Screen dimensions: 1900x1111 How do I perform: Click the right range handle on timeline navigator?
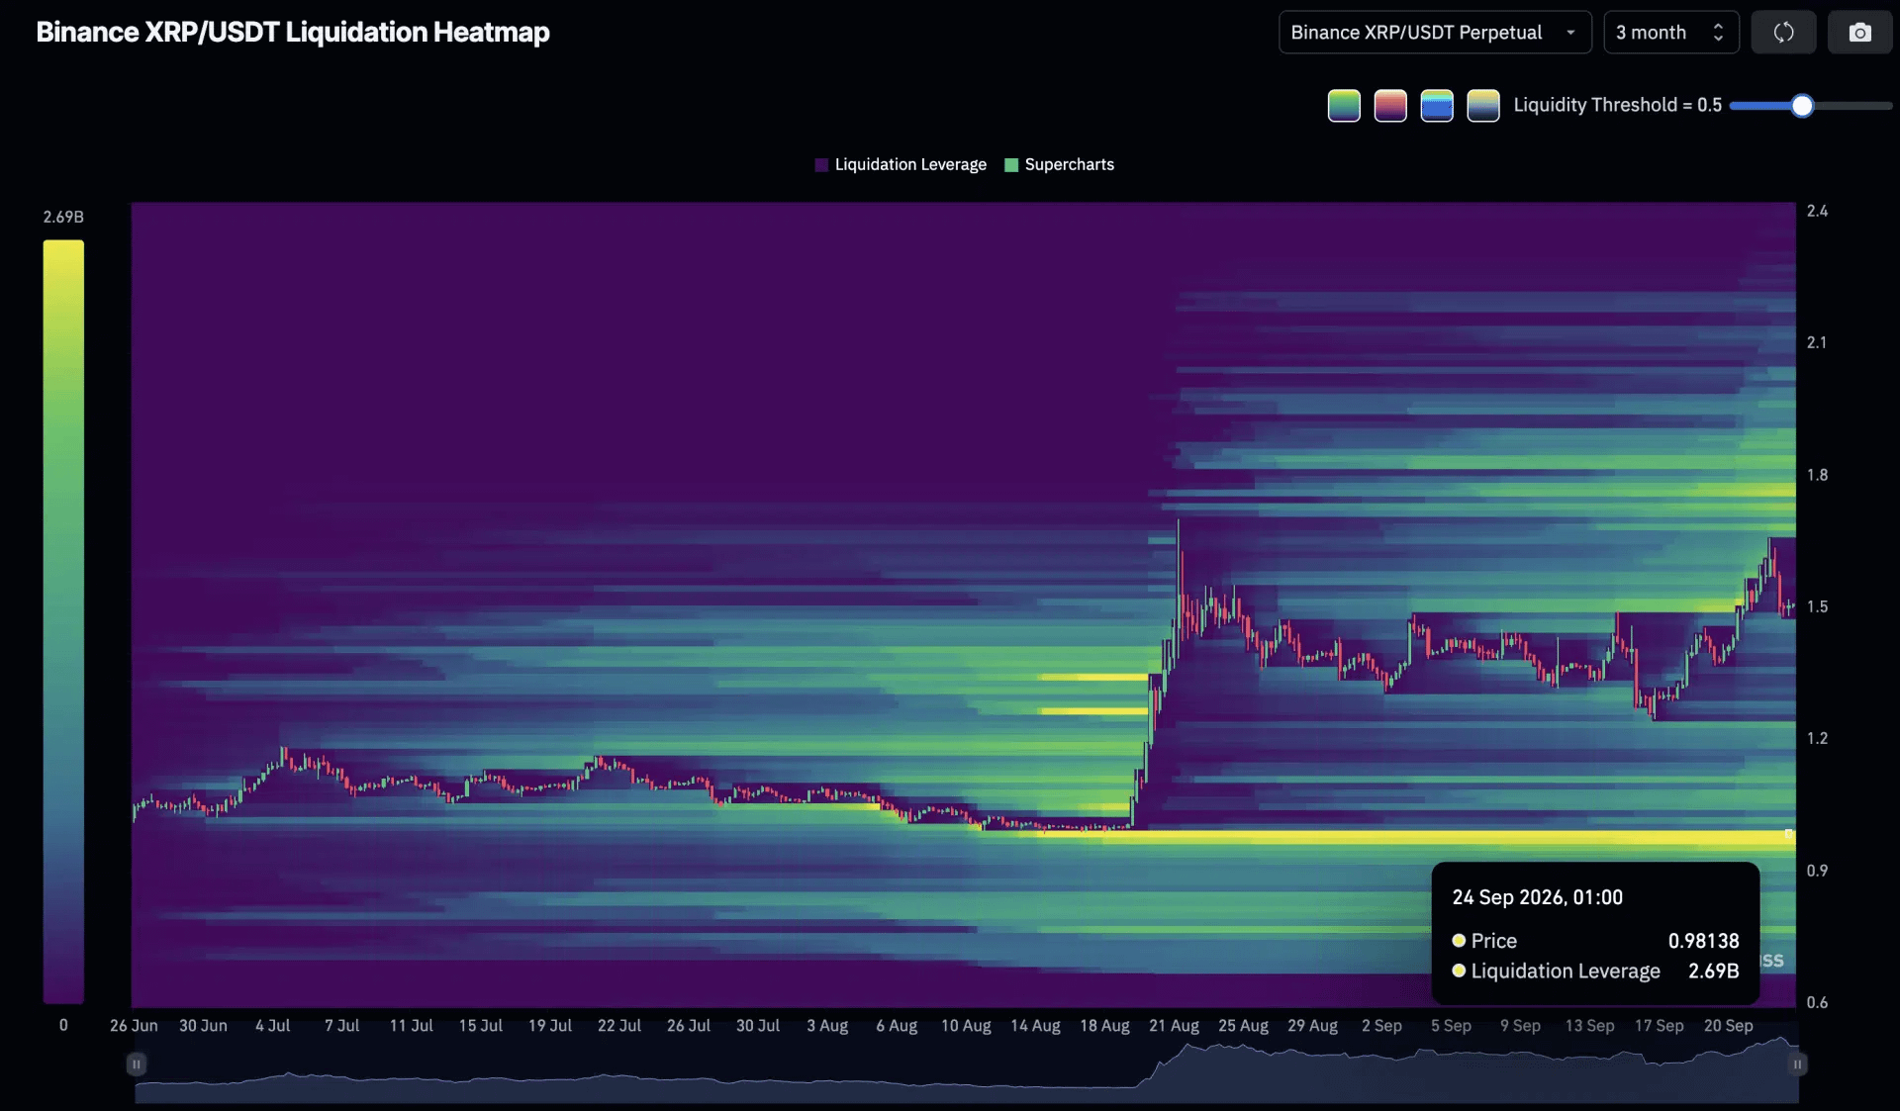(1797, 1065)
